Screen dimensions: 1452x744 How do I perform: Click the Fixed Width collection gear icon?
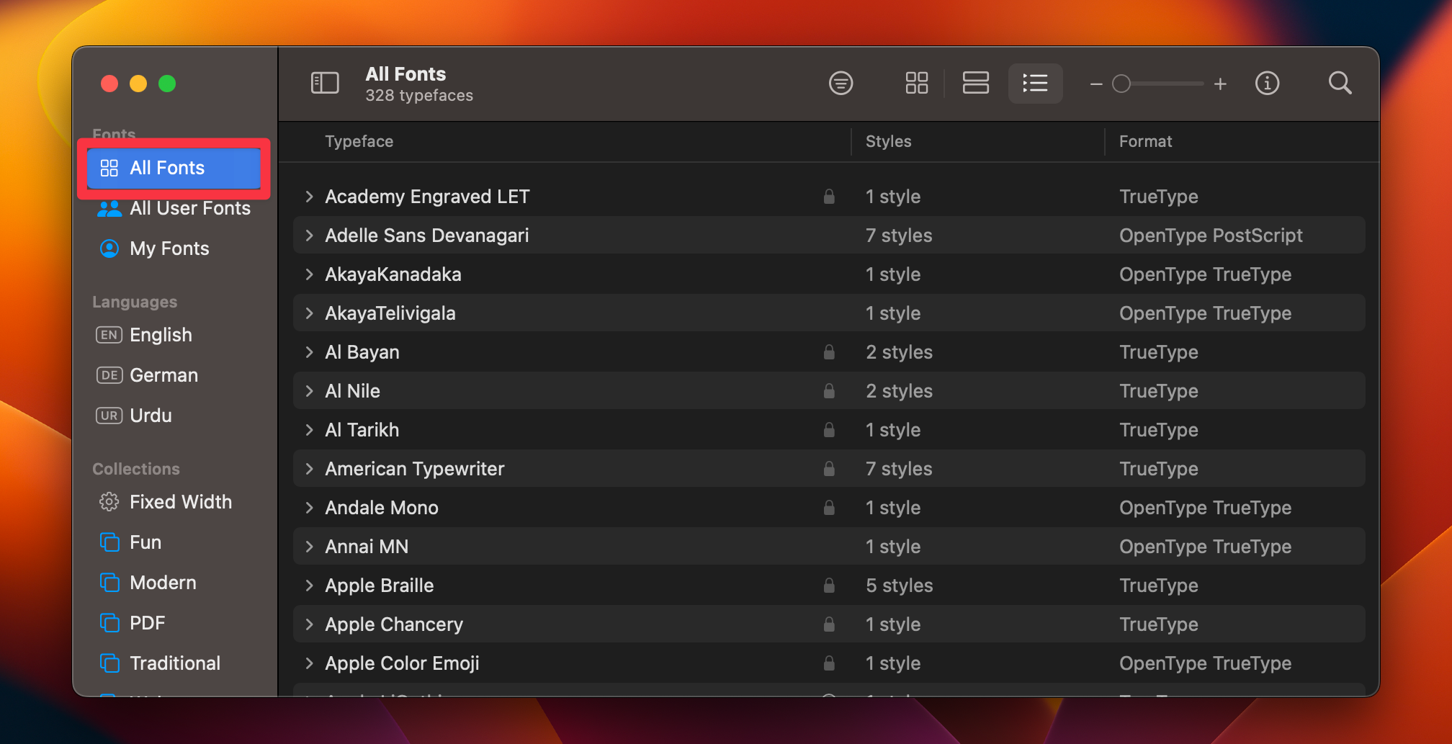click(109, 501)
